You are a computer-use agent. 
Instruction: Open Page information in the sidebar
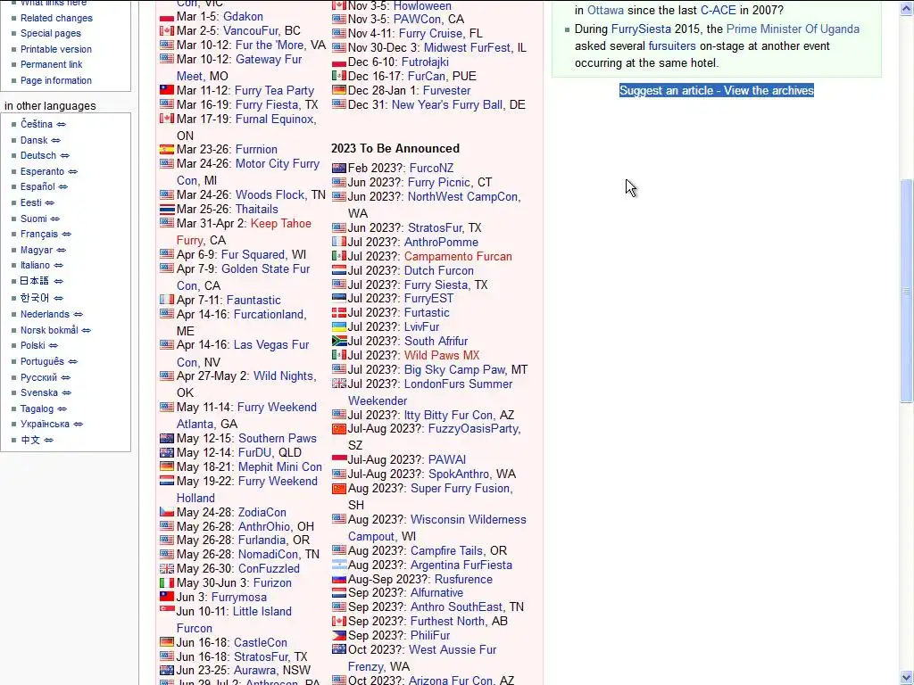56,80
